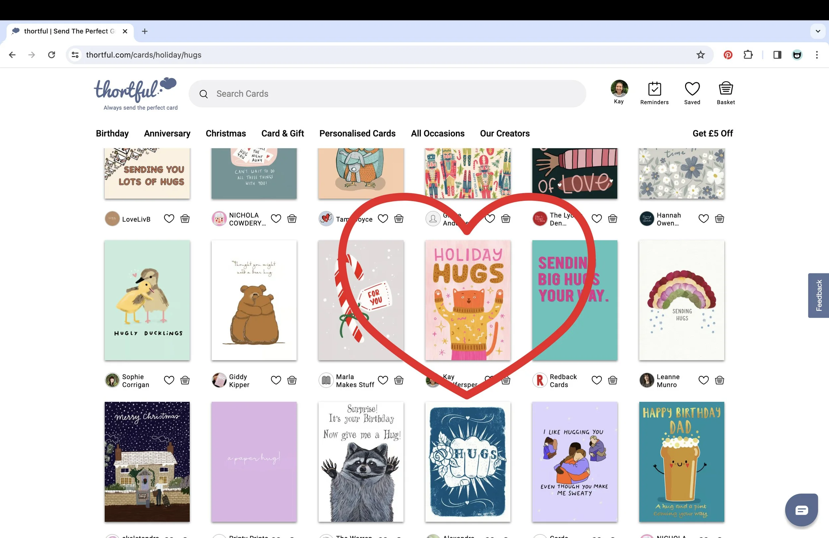829x538 pixels.
Task: Click the Search Cards input field
Action: [x=387, y=94]
